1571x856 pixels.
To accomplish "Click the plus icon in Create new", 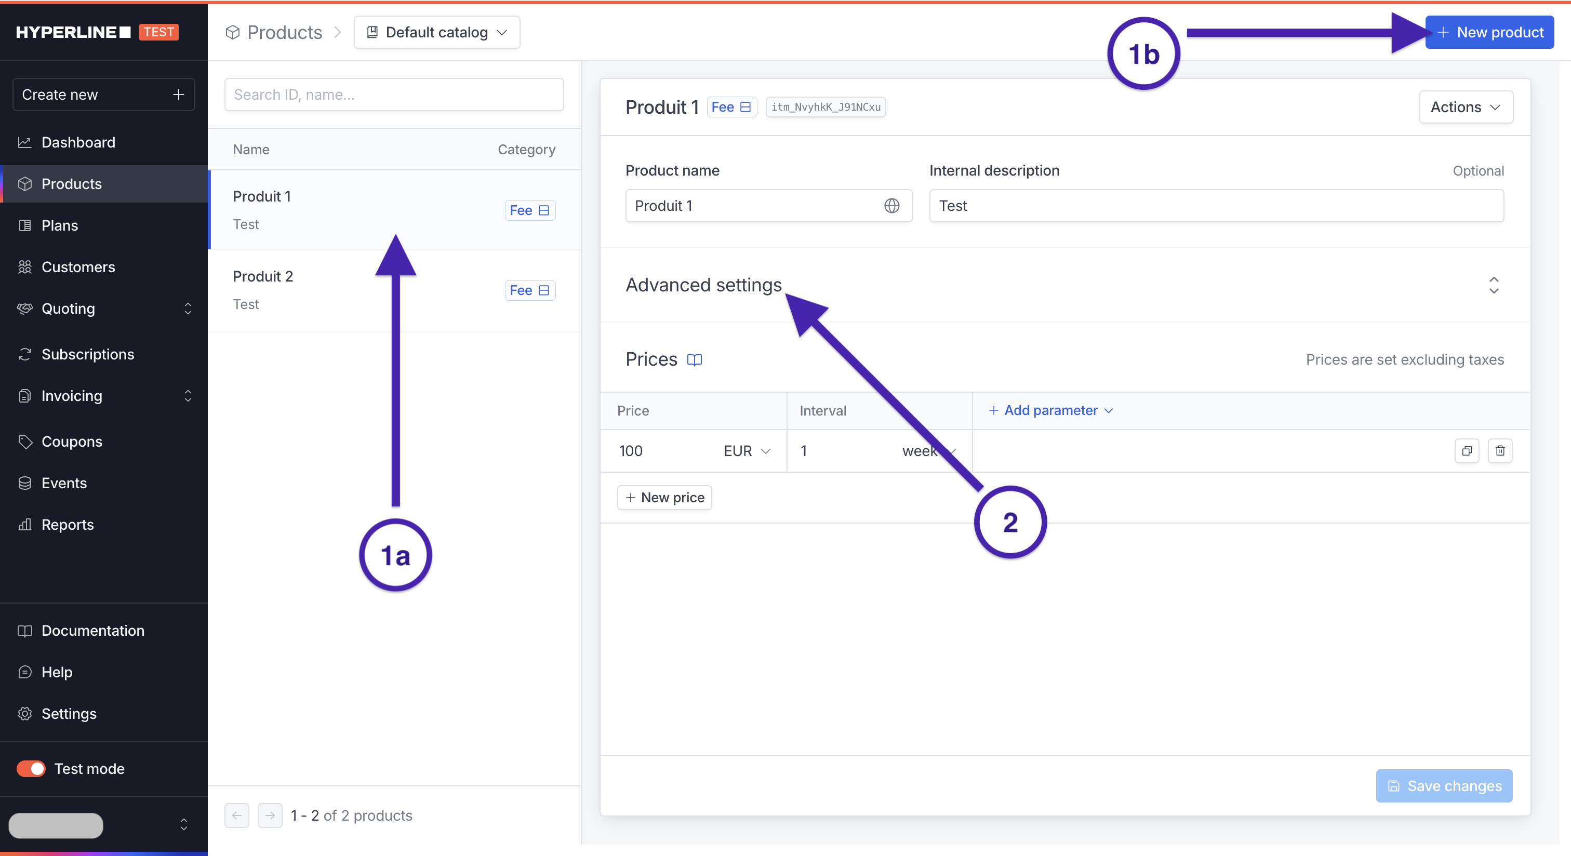I will pos(178,95).
